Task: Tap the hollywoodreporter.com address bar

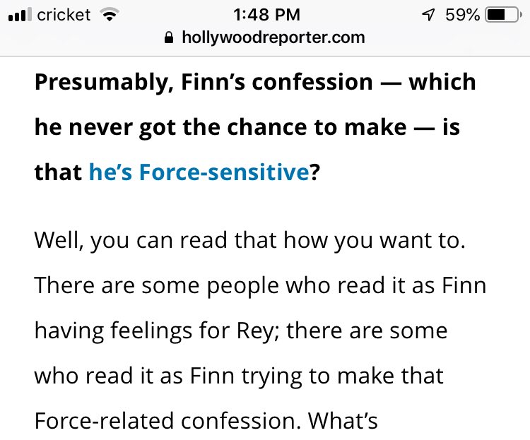Action: 265,37
